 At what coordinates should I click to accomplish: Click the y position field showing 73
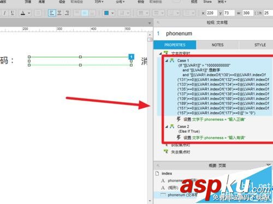tap(229, 13)
